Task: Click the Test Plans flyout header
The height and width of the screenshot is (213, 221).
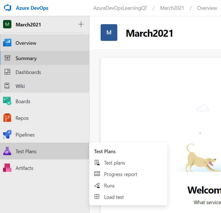Action: (x=105, y=152)
